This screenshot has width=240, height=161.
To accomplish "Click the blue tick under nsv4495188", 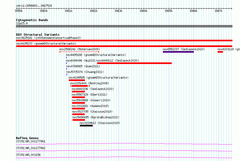I will 66,58.
